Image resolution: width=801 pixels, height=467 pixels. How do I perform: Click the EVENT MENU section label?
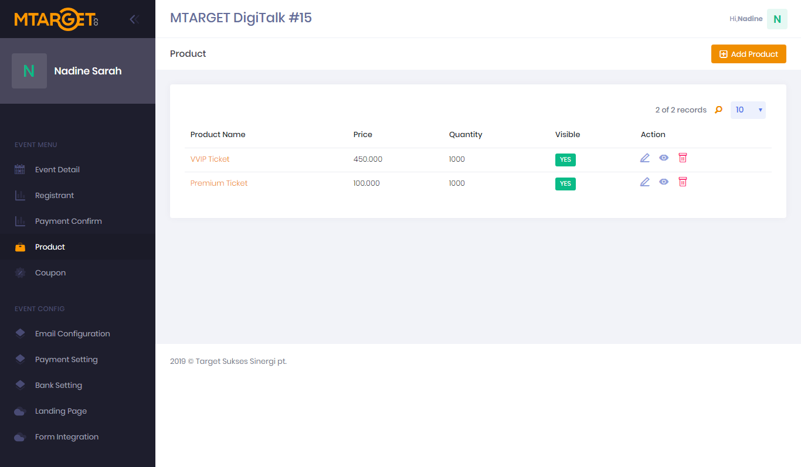tap(36, 145)
